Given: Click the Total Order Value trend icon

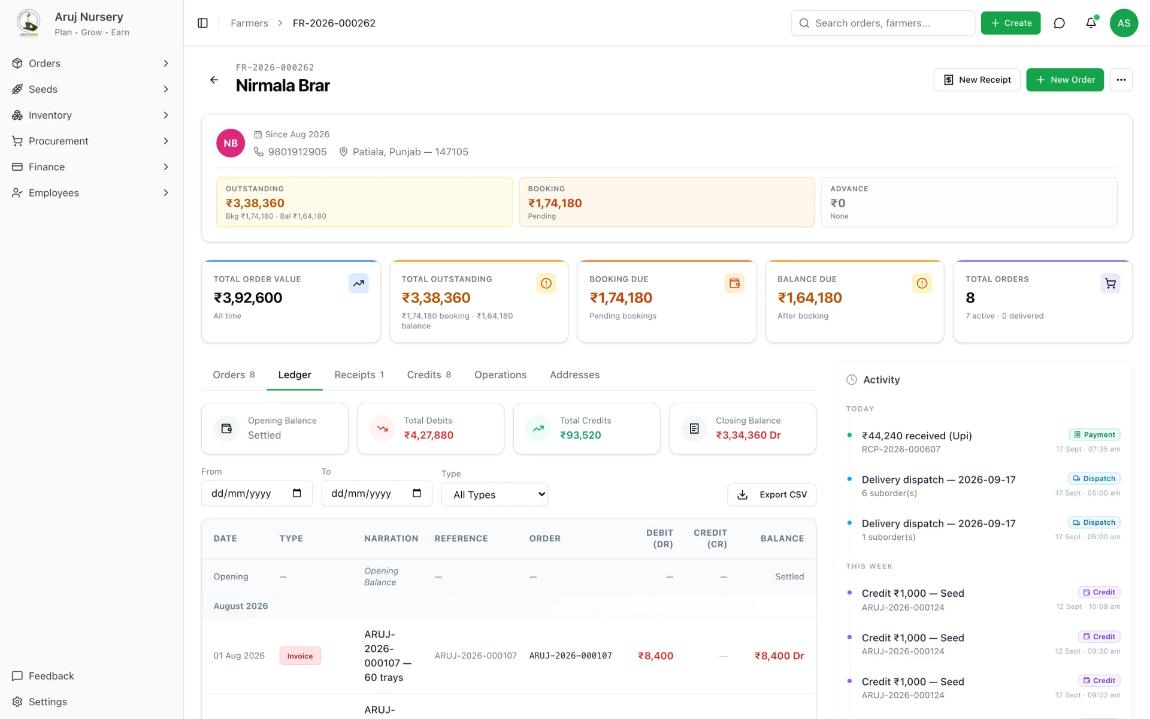Looking at the screenshot, I should tap(358, 283).
